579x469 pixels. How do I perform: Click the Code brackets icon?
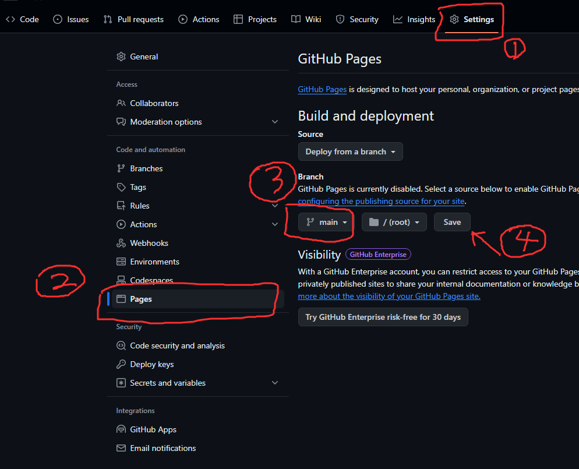pos(10,19)
